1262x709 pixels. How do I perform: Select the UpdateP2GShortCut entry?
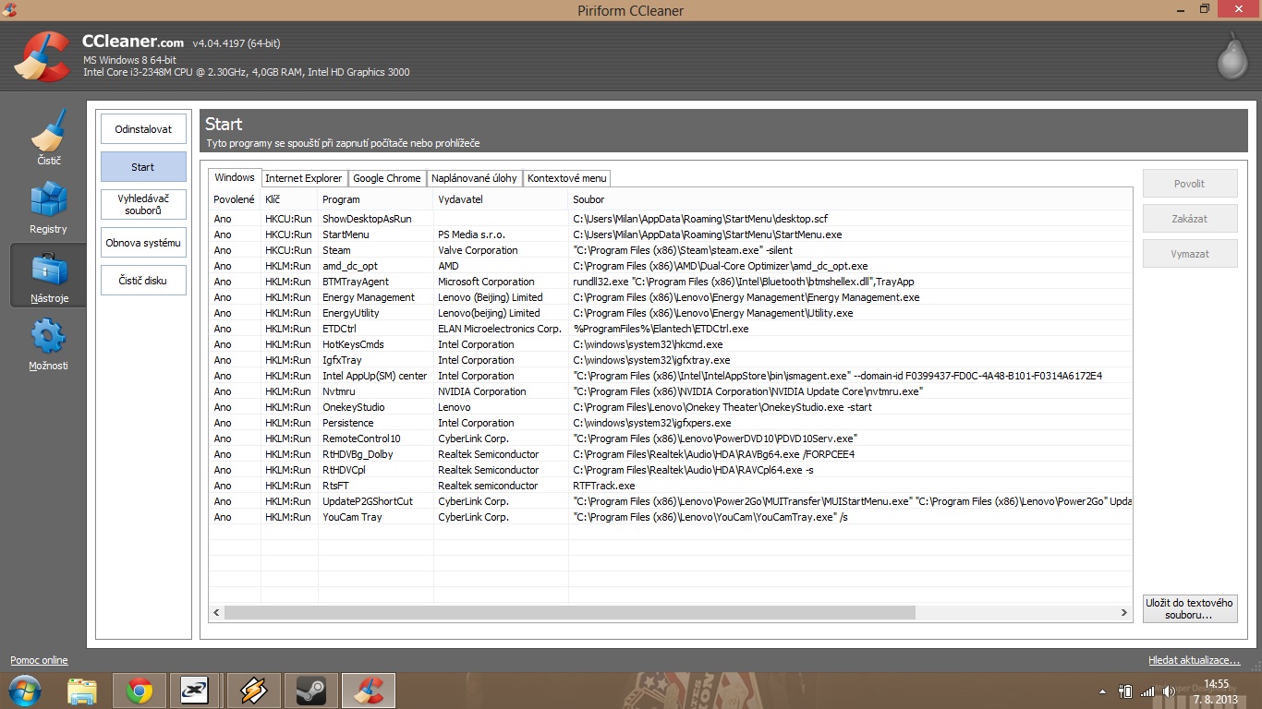pos(670,501)
